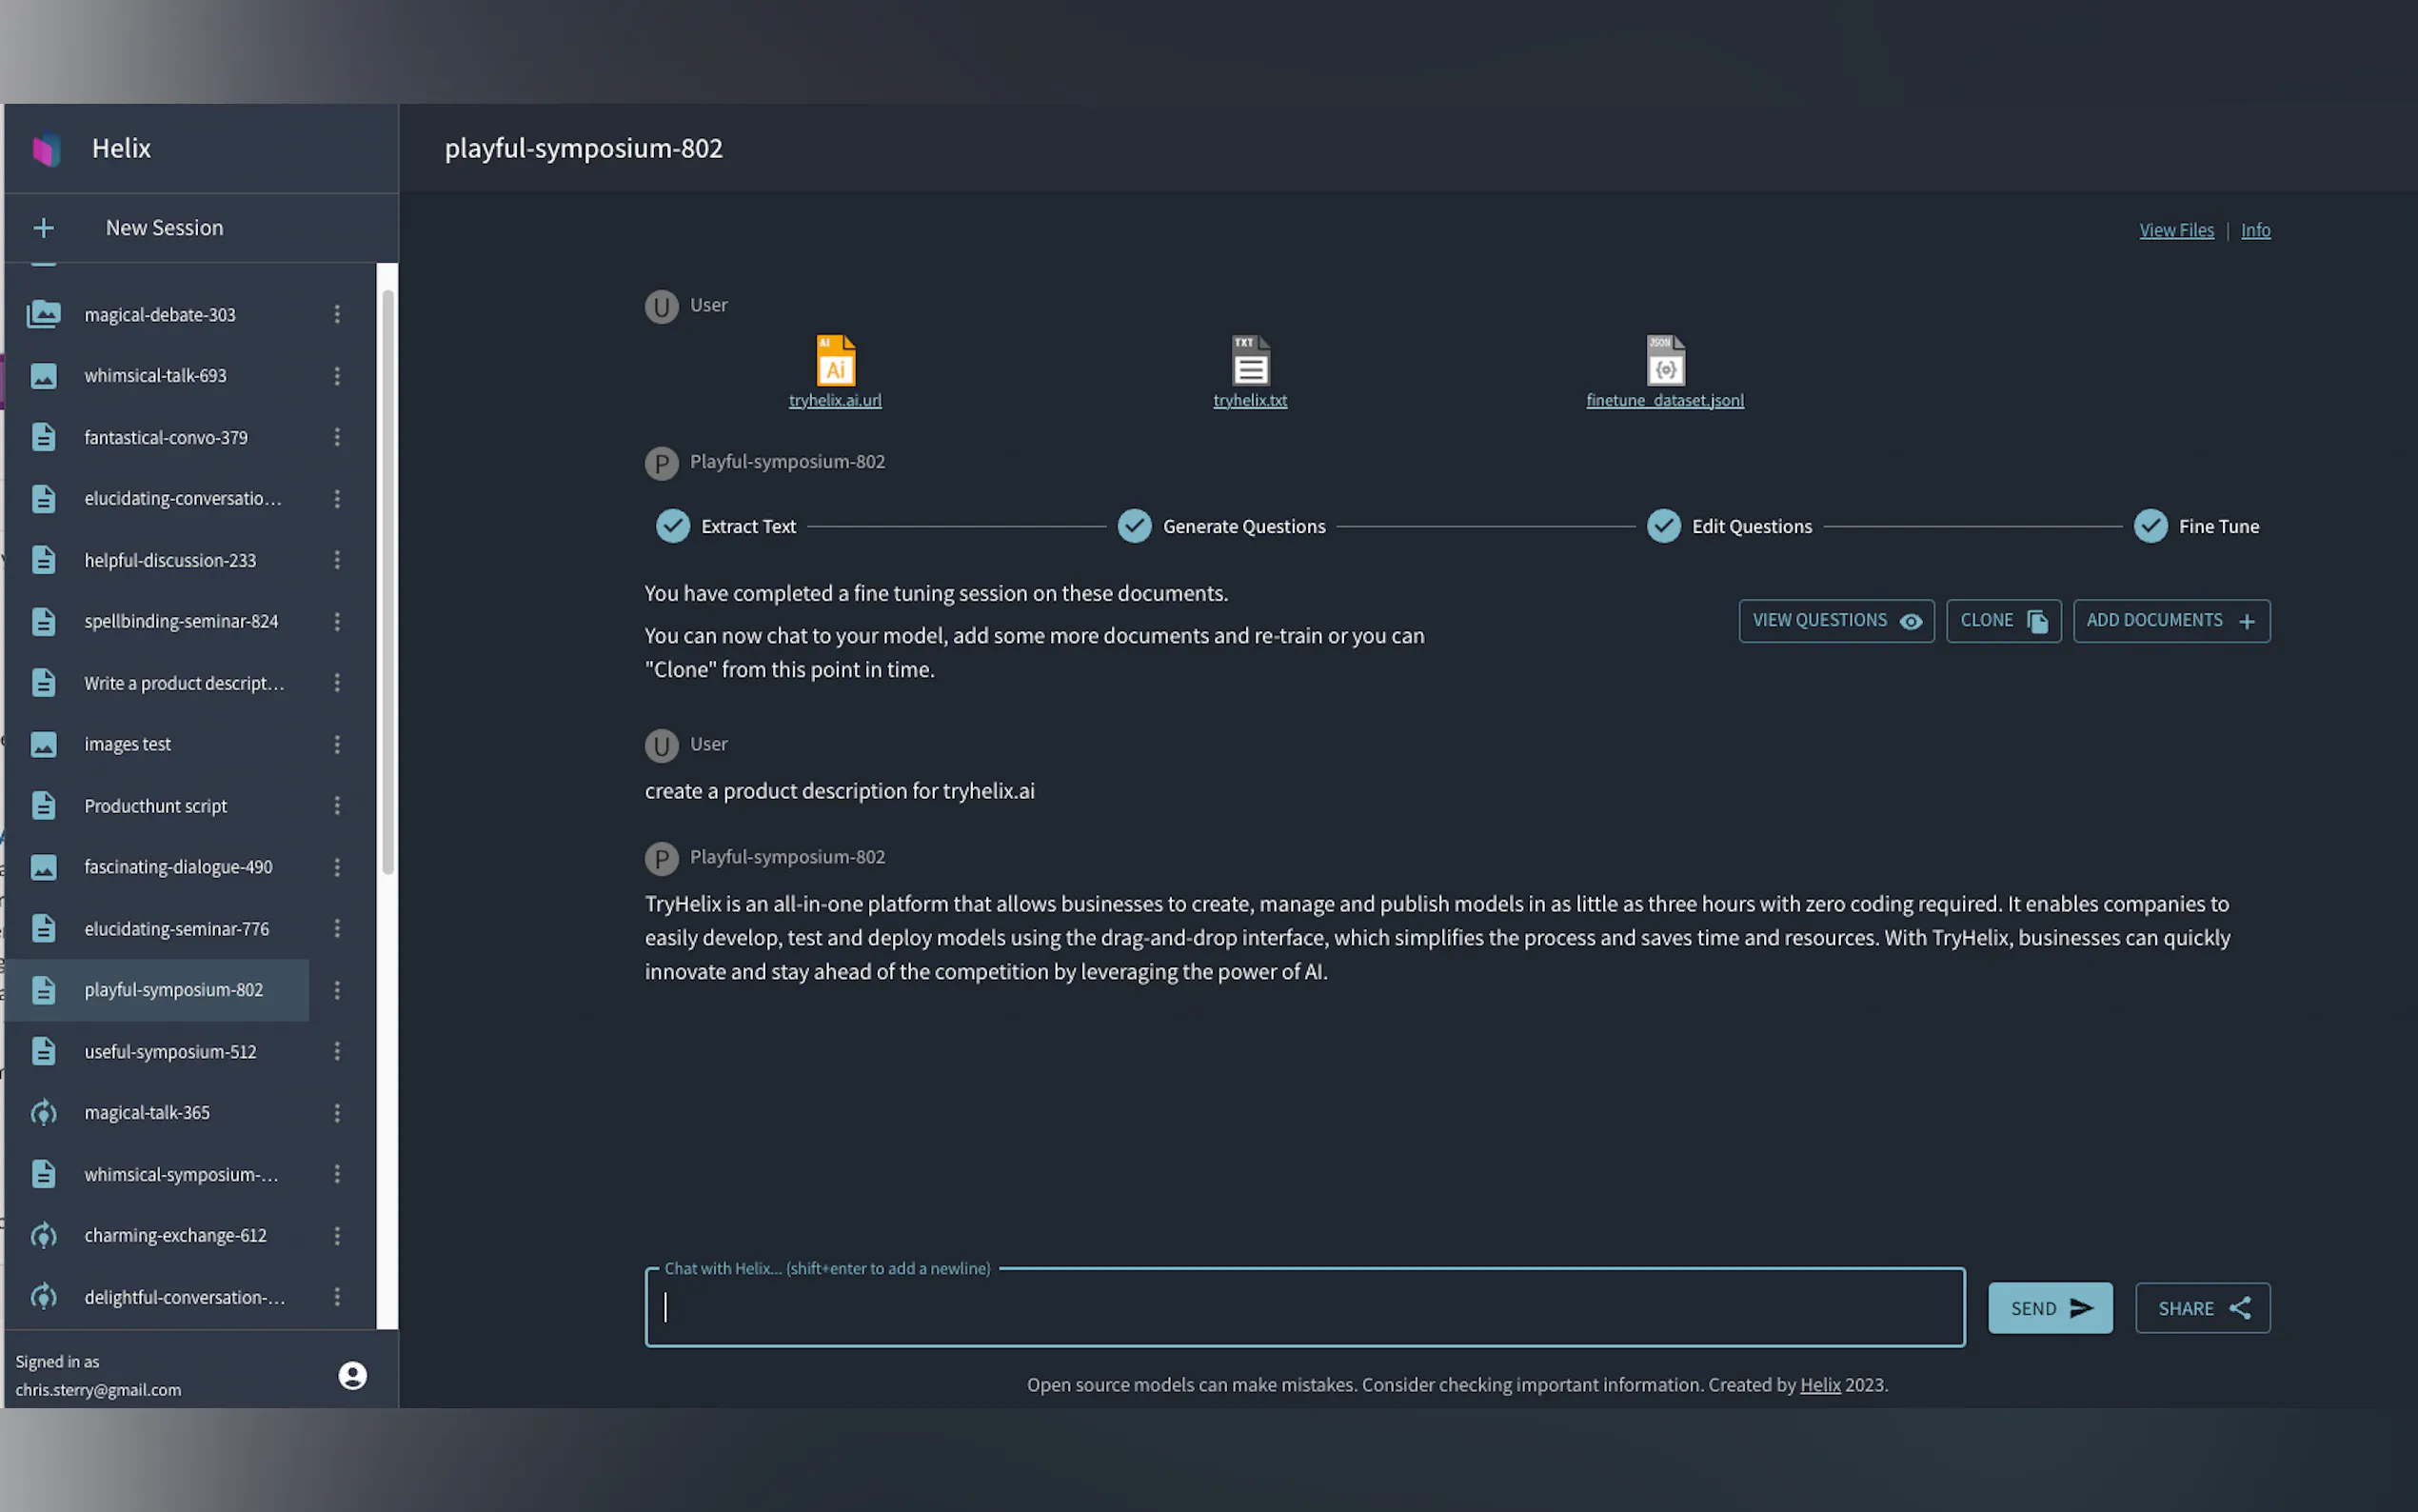Click the Extract Text completed step checkmark
This screenshot has width=2418, height=1512.
pos(673,526)
